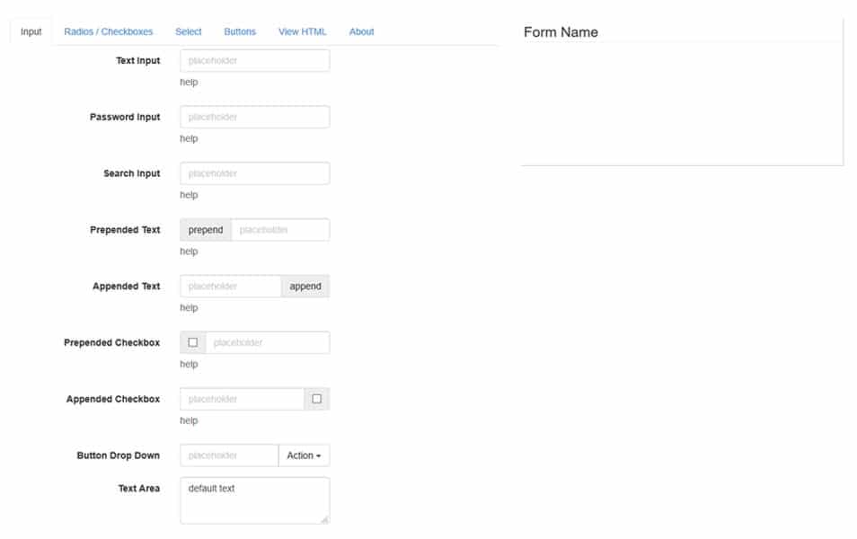Toggle the Prepended Checkbox control
Screen dimensions: 857x539
click(x=193, y=341)
